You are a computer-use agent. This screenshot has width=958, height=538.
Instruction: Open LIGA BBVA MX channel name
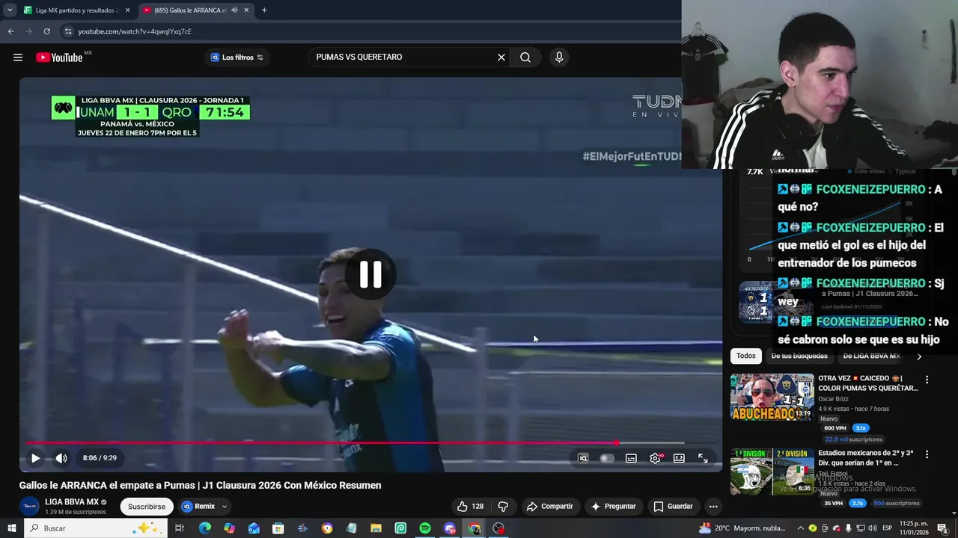(72, 502)
